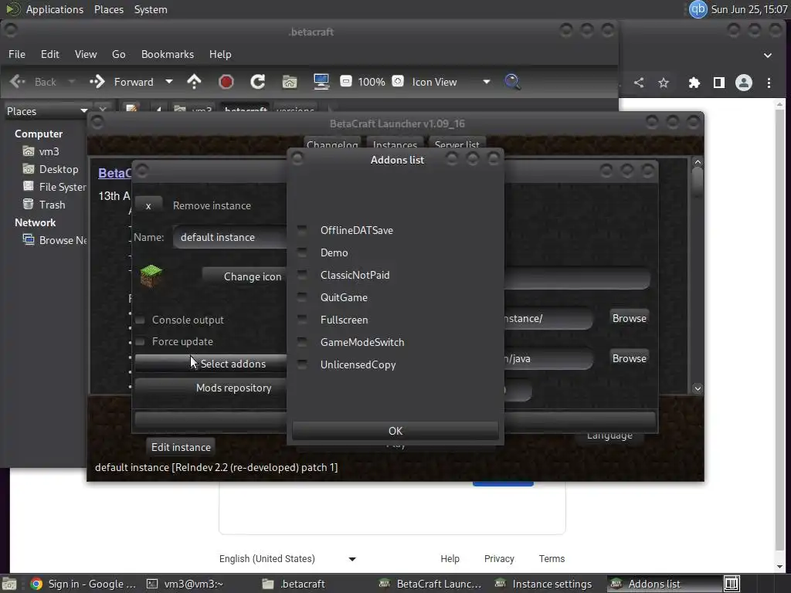Enable the ClassicNotPaid addon
The width and height of the screenshot is (791, 593).
(302, 275)
